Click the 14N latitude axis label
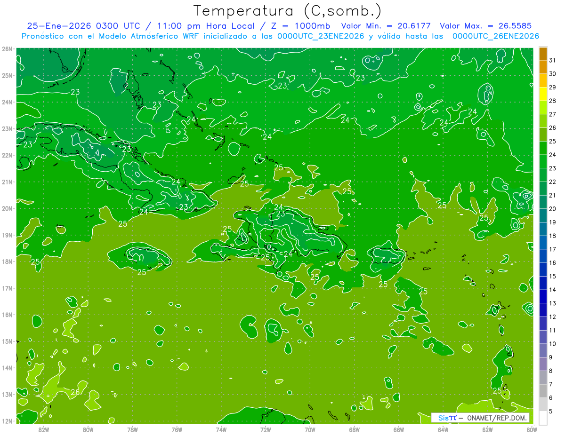 pyautogui.click(x=7, y=368)
